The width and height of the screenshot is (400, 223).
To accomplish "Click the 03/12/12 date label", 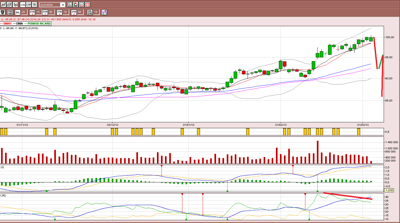I will (113, 125).
